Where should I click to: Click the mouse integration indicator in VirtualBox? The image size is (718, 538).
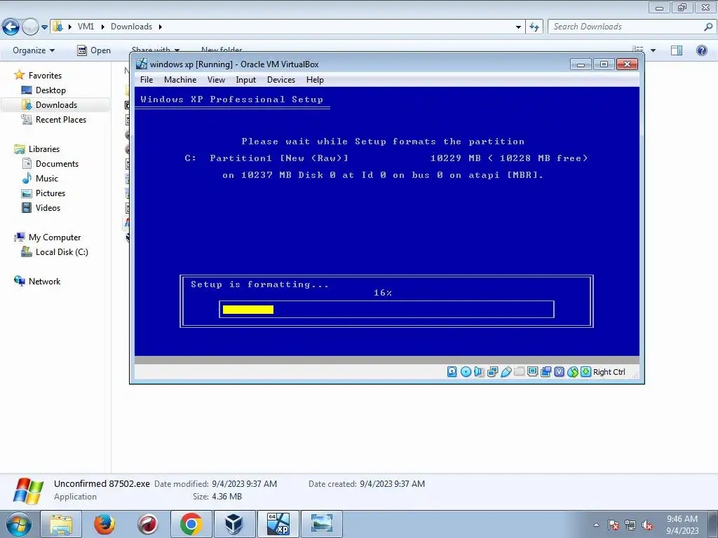click(x=572, y=372)
